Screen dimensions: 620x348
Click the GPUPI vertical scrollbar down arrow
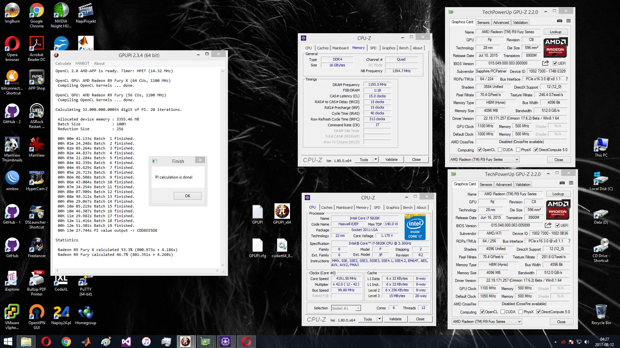click(222, 265)
